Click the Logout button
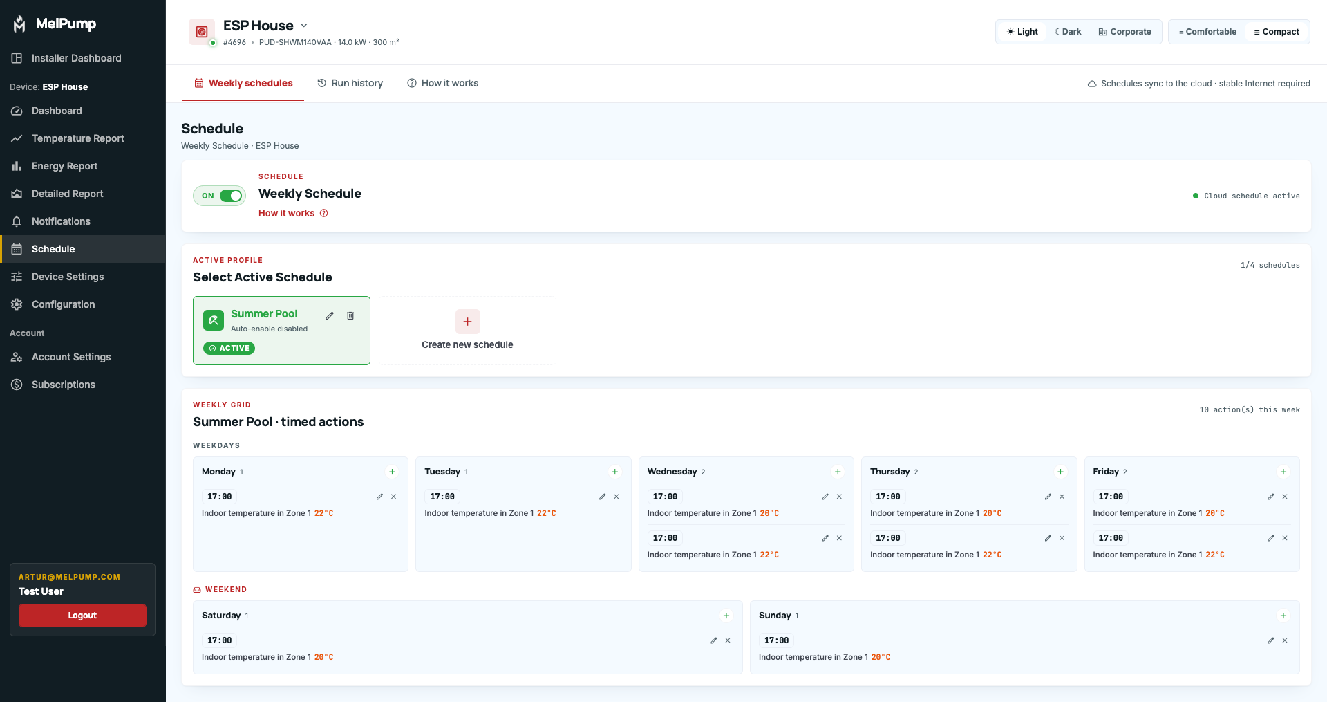The image size is (1327, 702). click(82, 616)
